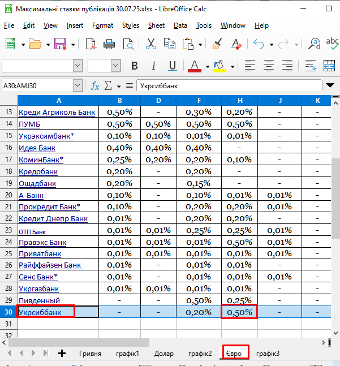
Task: Open the Sheet menu
Action: point(156,25)
